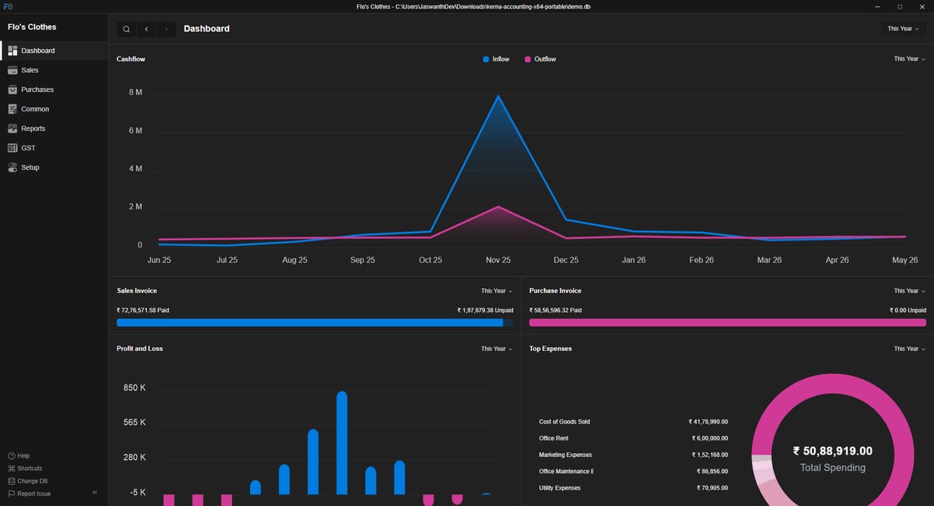
Task: Click the Dashboard page title in header
Action: [x=206, y=29]
